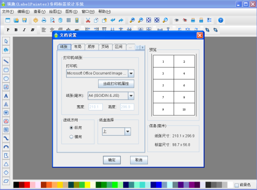The height and width of the screenshot is (190, 257).
Task: Select the Ellipse drawing tool
Action: point(6,78)
